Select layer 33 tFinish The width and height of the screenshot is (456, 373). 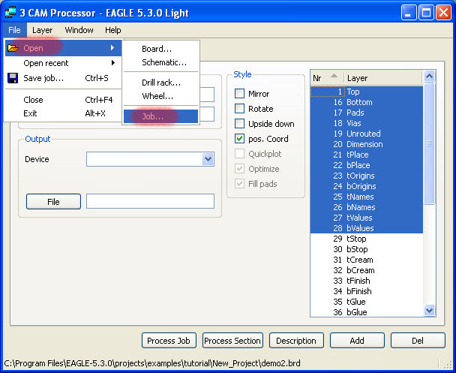pyautogui.click(x=367, y=281)
